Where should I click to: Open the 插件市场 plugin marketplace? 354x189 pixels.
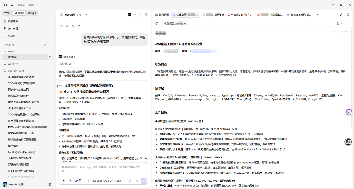[11, 29]
